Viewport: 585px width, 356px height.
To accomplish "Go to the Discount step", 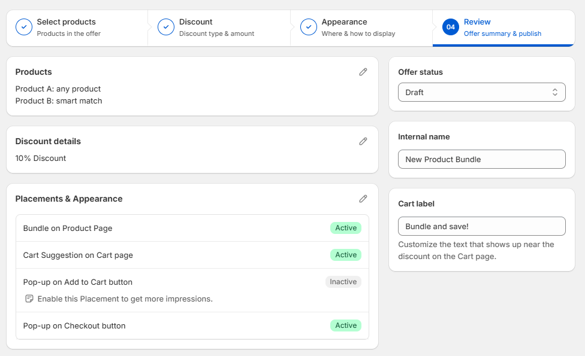I will [219, 28].
